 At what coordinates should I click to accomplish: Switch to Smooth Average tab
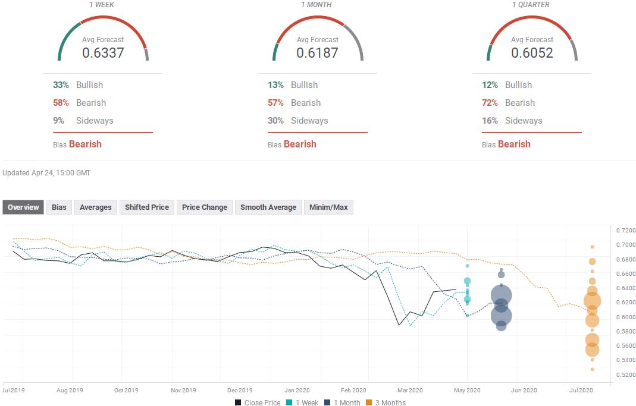tap(268, 207)
